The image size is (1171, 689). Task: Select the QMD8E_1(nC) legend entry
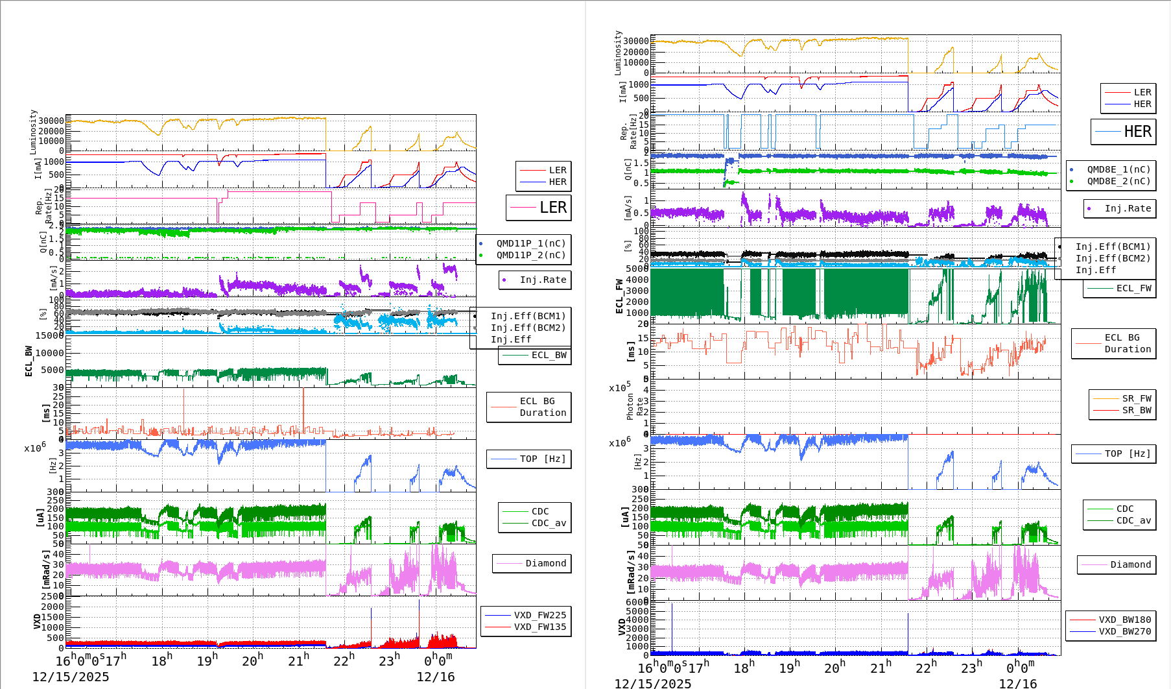tap(1118, 169)
